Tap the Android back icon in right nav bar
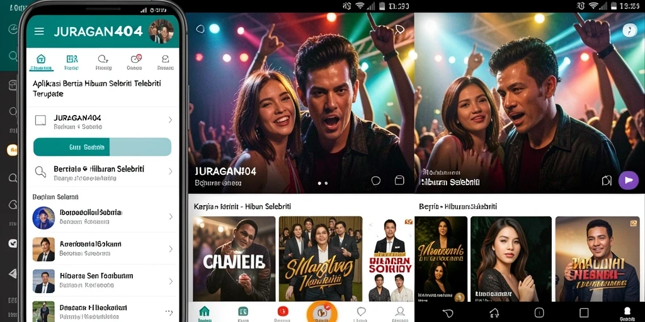 448,313
